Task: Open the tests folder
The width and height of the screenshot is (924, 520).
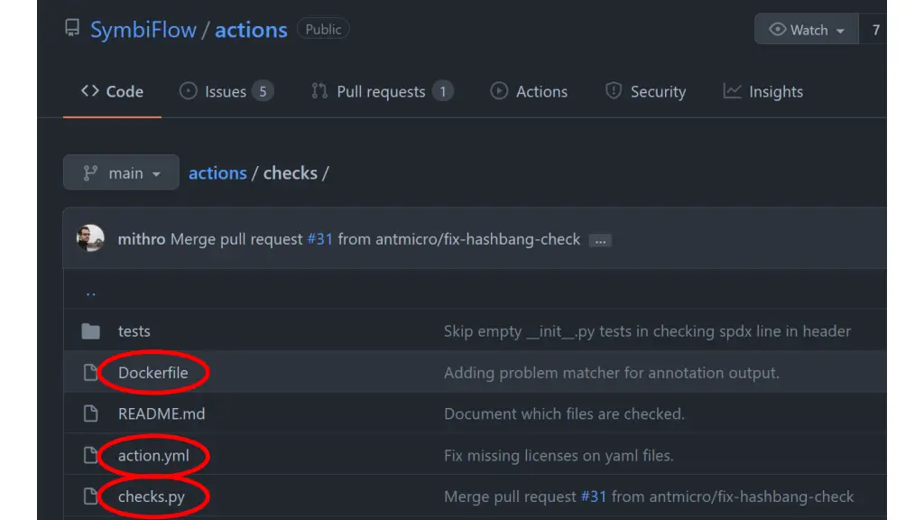Action: (x=134, y=331)
